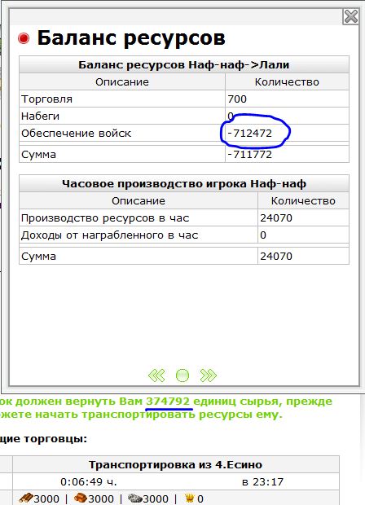
Task: Click the 'Баланс ресурсов Наф-наф->Лали' table header
Action: (184, 64)
